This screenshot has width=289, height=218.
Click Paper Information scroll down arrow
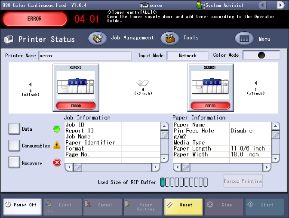point(275,158)
